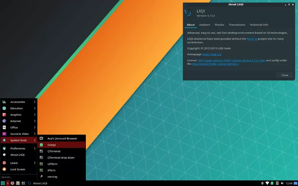Launch Octopi from System Tools

[x=62, y=145]
